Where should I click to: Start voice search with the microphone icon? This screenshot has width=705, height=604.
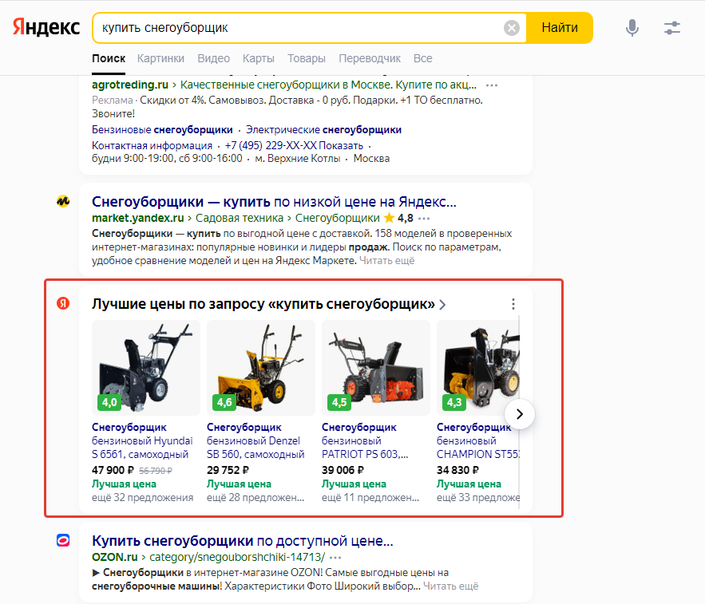(632, 28)
